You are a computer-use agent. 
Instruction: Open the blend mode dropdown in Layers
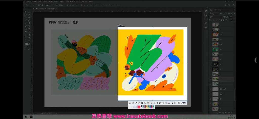click(x=215, y=17)
